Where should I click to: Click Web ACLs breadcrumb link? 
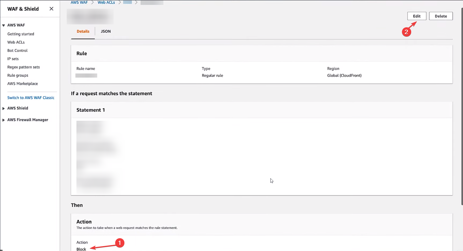tap(106, 2)
